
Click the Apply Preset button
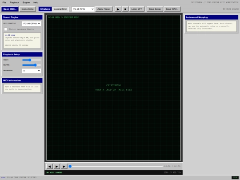pyautogui.click(x=104, y=9)
